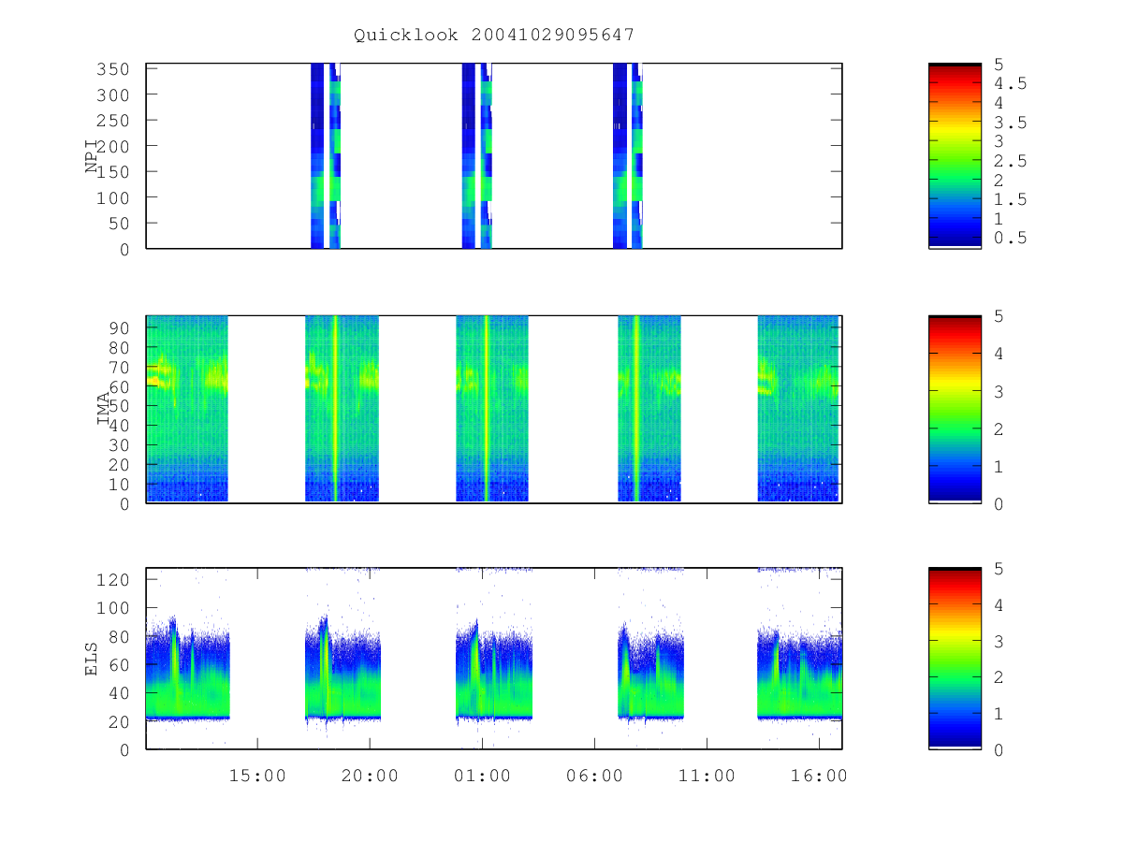
Task: Click the '3.5' label on NPI colorbar
Action: click(x=1010, y=122)
